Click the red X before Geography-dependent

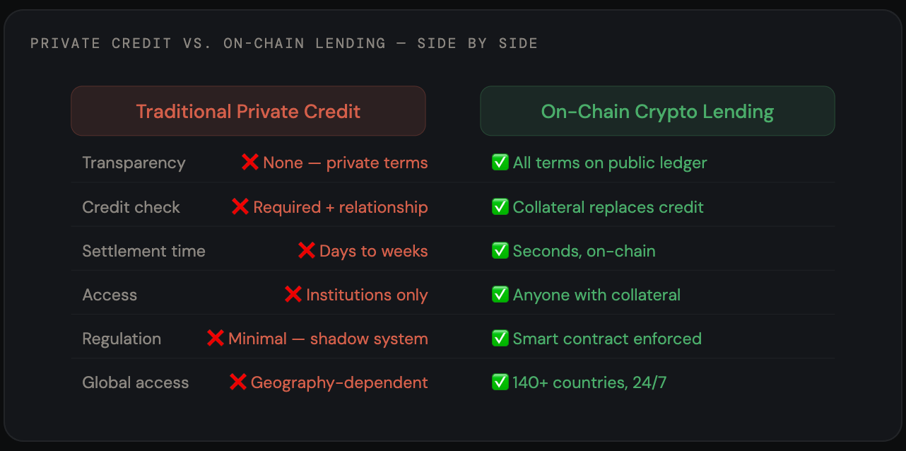(238, 382)
